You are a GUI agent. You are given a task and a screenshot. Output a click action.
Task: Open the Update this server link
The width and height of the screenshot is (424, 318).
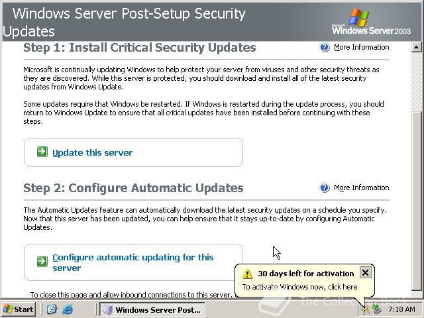[x=93, y=152]
